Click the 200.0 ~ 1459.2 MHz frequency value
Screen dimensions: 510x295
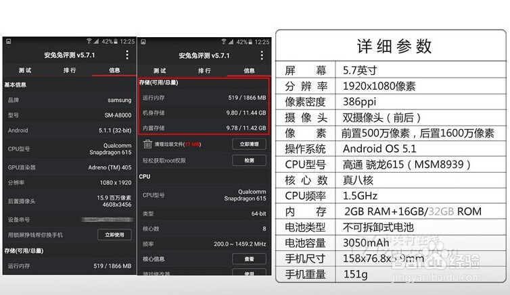(239, 244)
